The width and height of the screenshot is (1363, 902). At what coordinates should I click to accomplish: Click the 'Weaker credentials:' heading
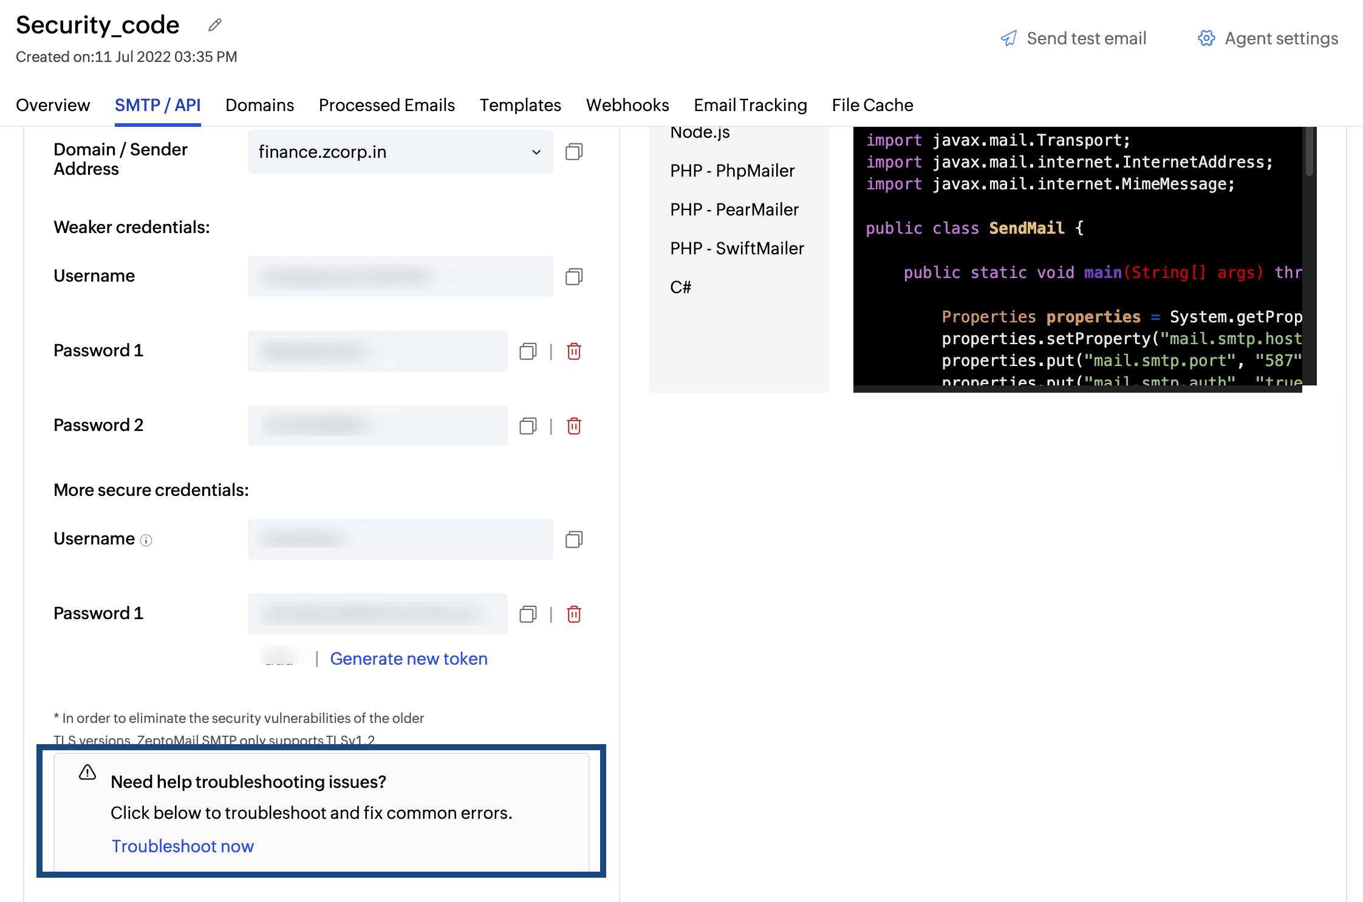pyautogui.click(x=132, y=227)
